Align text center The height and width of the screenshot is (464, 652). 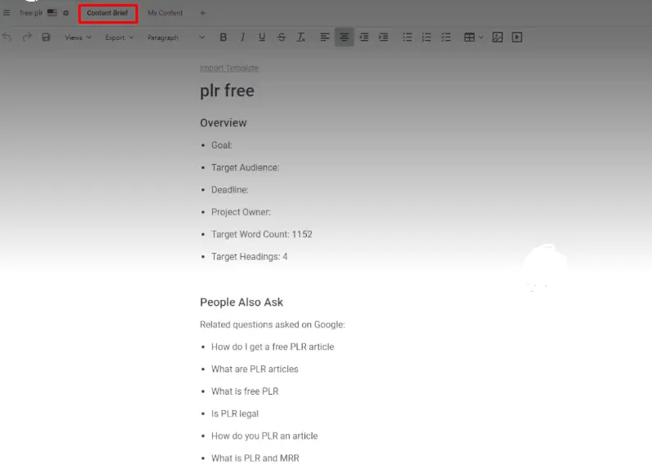click(344, 38)
